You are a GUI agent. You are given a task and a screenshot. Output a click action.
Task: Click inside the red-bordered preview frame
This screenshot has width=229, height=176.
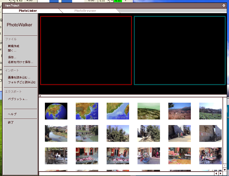86,50
